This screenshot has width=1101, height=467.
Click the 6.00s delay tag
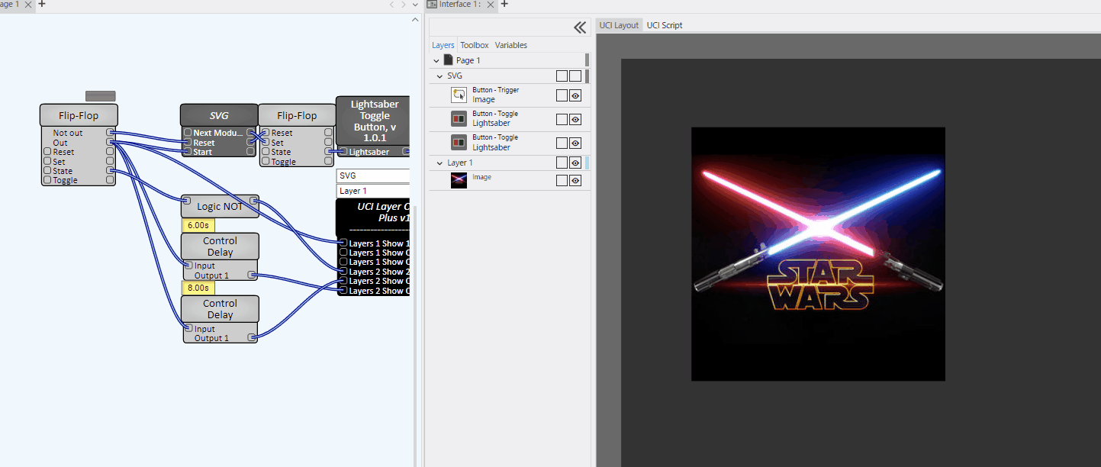[197, 226]
